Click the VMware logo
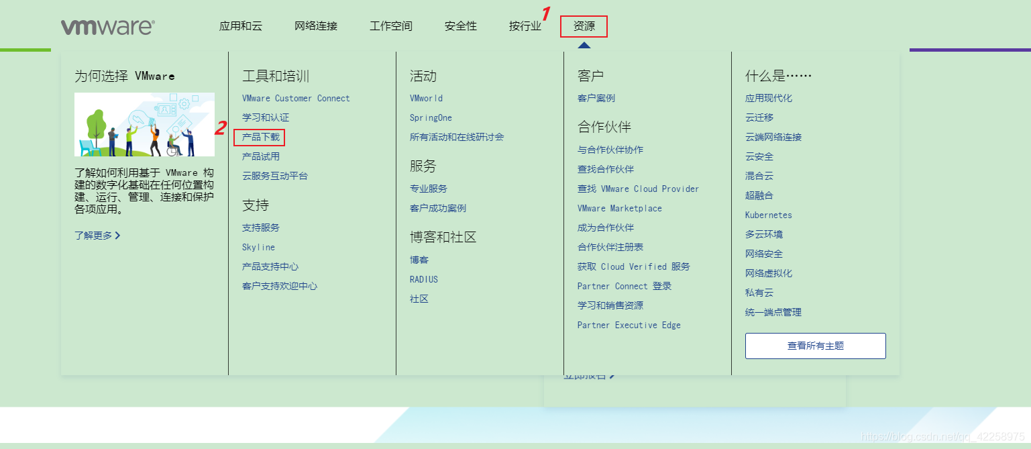The width and height of the screenshot is (1031, 449). pos(108,27)
